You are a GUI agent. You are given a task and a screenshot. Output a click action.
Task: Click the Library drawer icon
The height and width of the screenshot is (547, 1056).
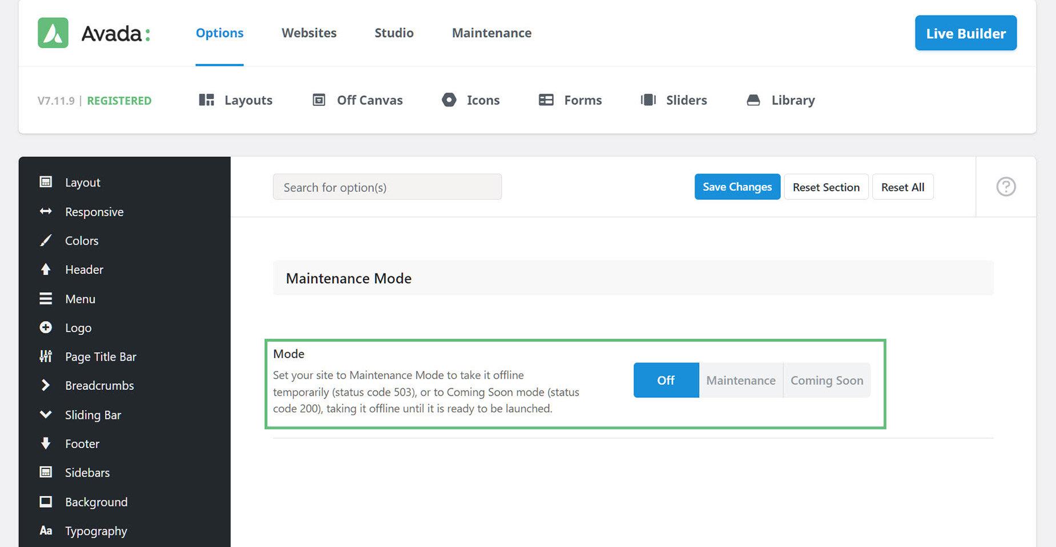(x=753, y=100)
